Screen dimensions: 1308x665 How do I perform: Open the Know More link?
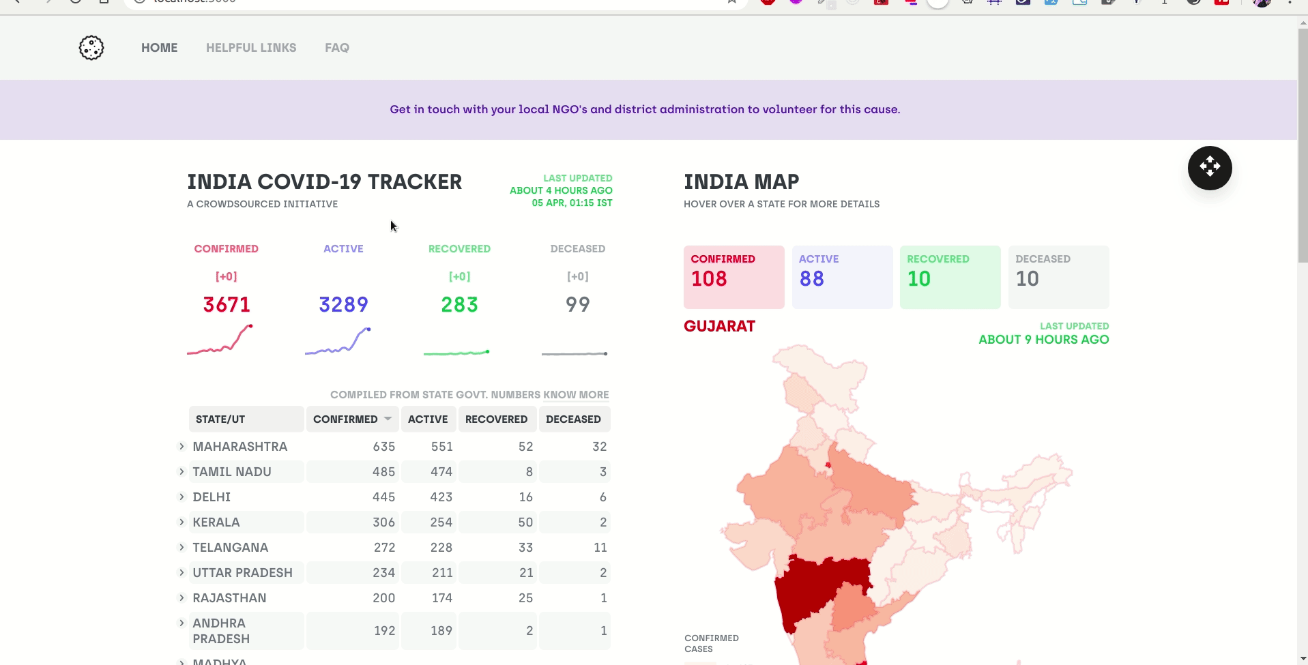576,395
